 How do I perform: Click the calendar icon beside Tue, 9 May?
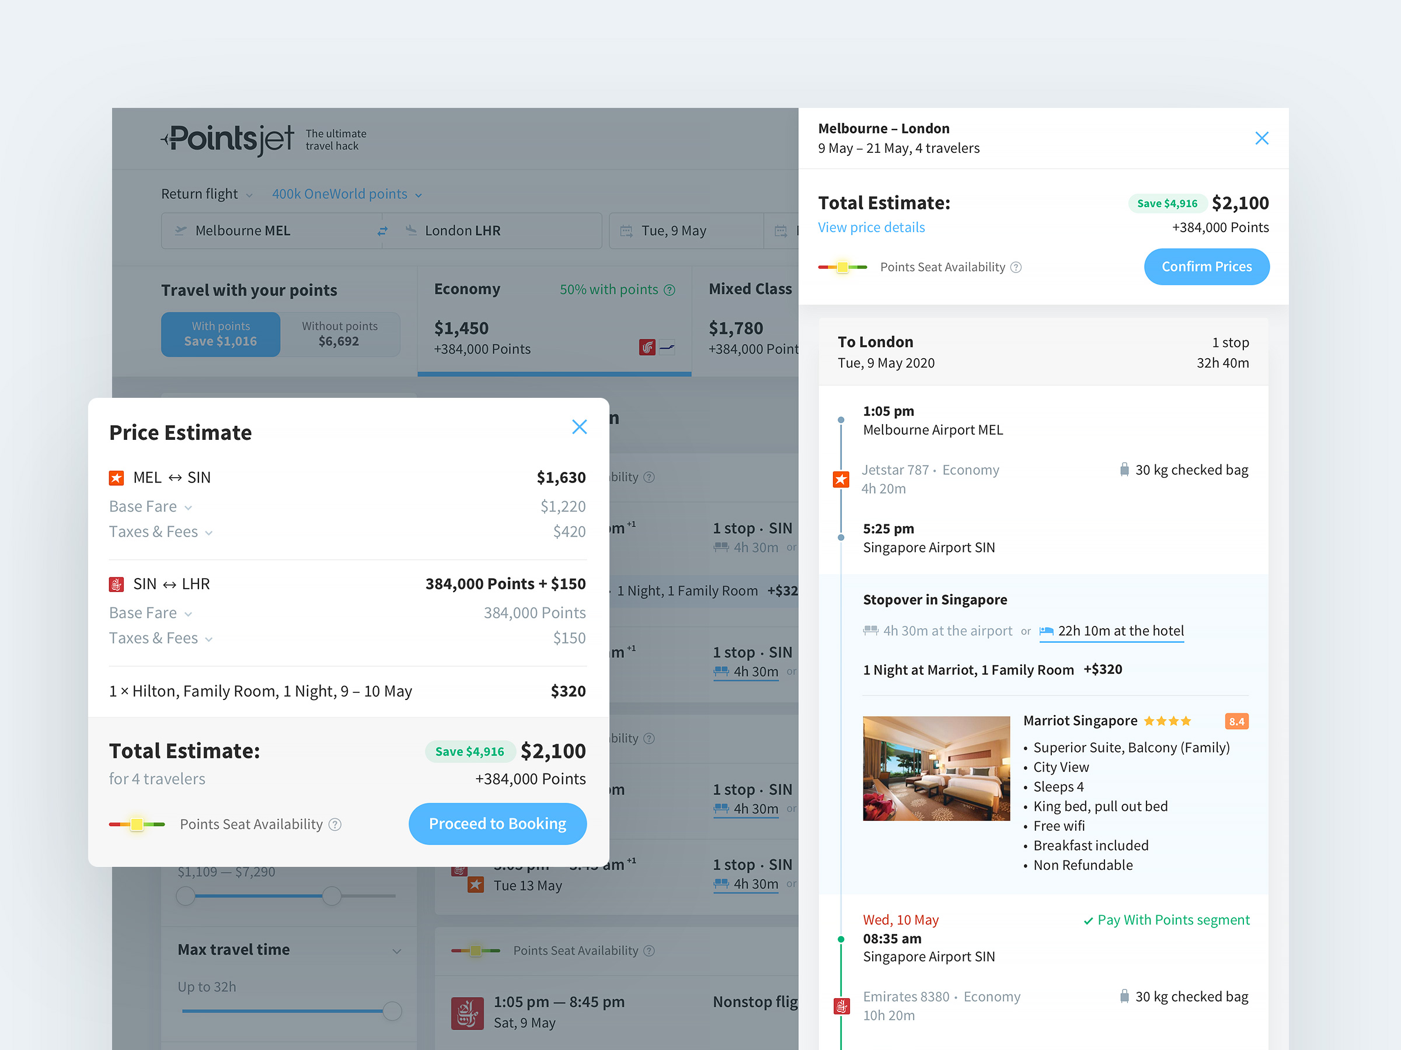tap(626, 231)
